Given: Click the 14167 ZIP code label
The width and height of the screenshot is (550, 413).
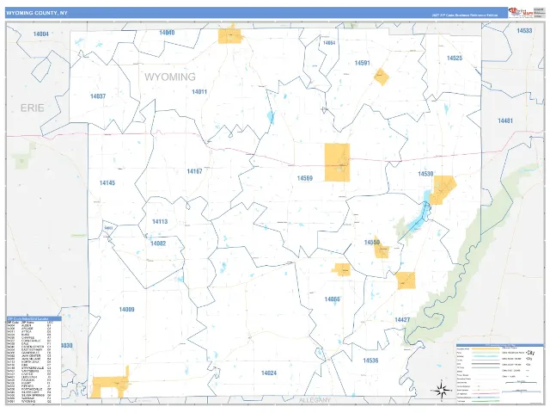Looking at the screenshot, I should tap(194, 171).
